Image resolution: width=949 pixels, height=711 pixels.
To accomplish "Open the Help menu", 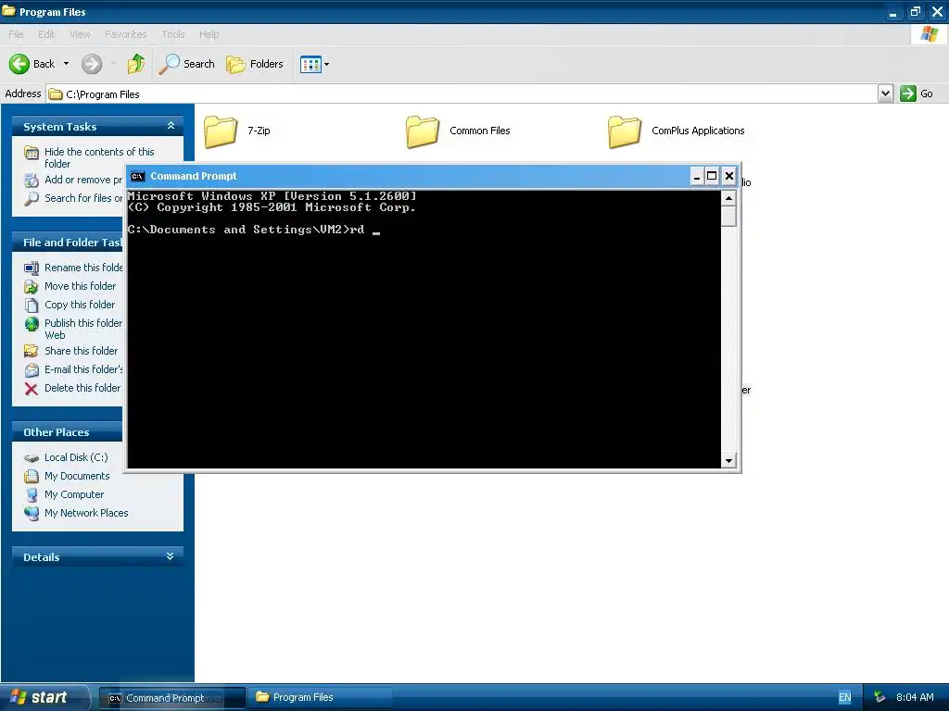I will pyautogui.click(x=209, y=34).
